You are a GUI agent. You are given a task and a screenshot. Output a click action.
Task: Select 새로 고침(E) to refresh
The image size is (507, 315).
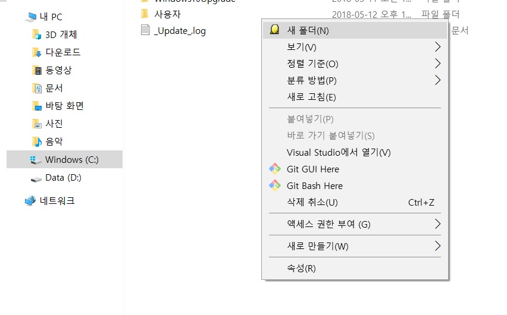click(355, 97)
